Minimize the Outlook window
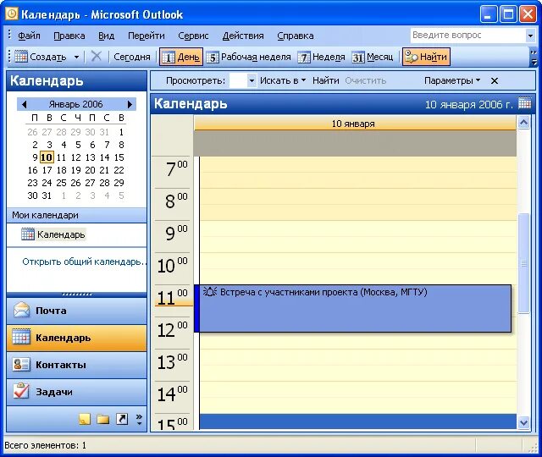This screenshot has height=457, width=542. pyautogui.click(x=488, y=14)
